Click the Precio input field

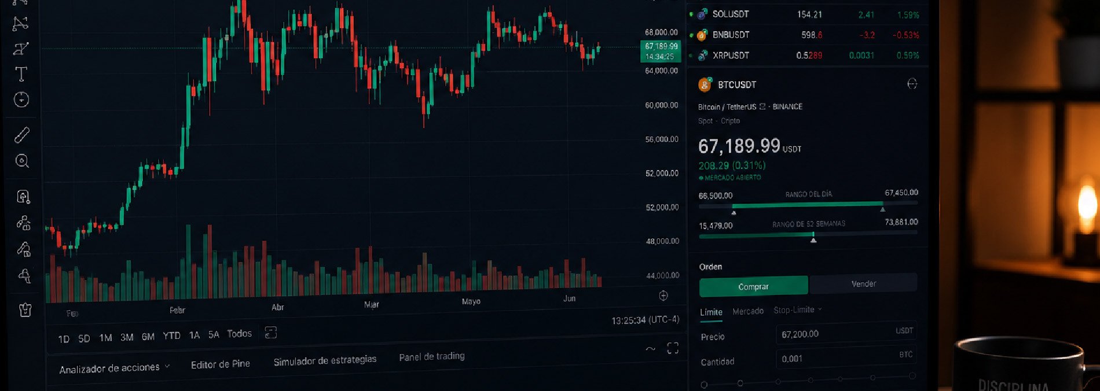tap(846, 333)
